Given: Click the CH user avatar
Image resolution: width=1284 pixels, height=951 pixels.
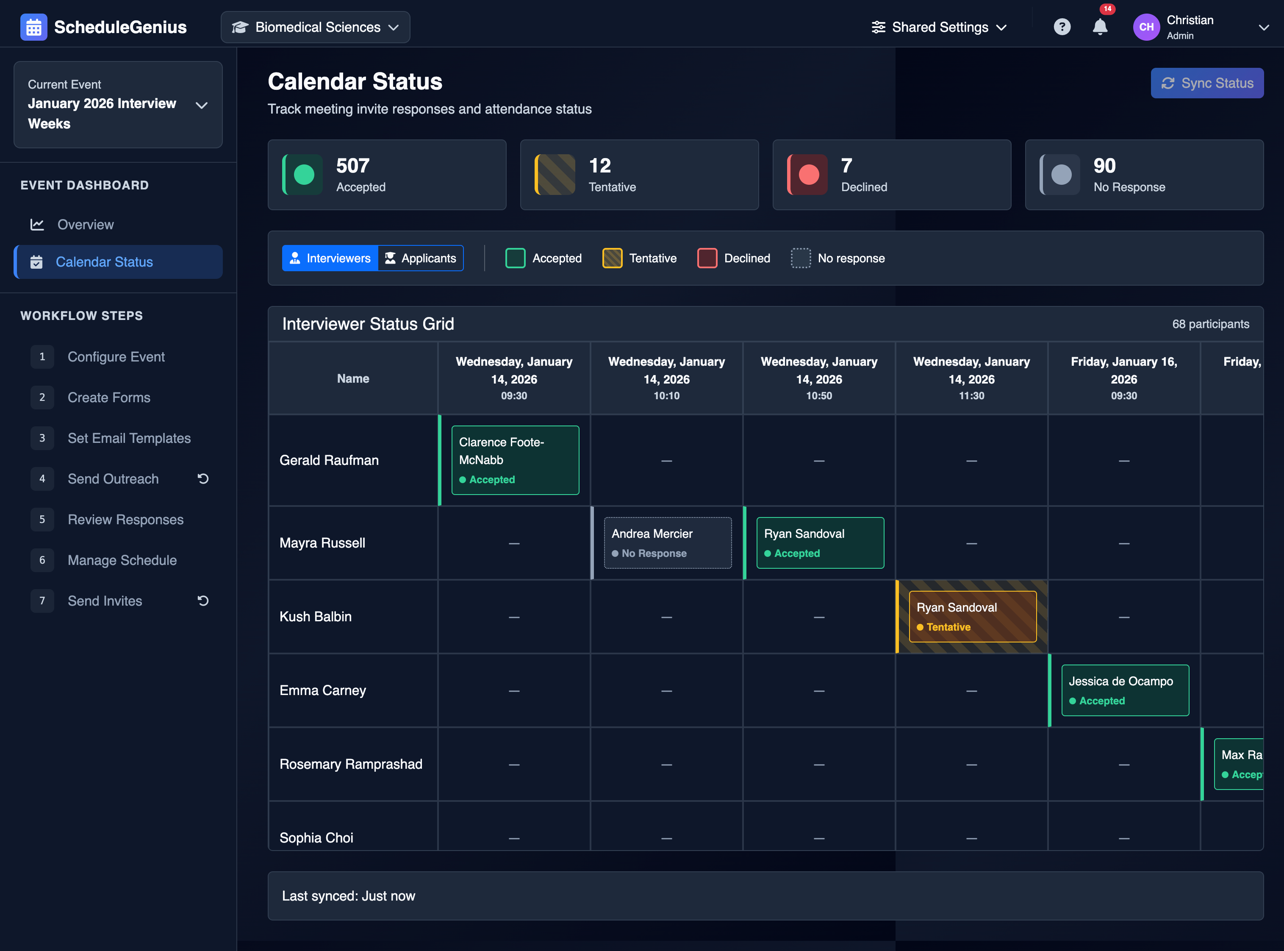Looking at the screenshot, I should tap(1146, 26).
